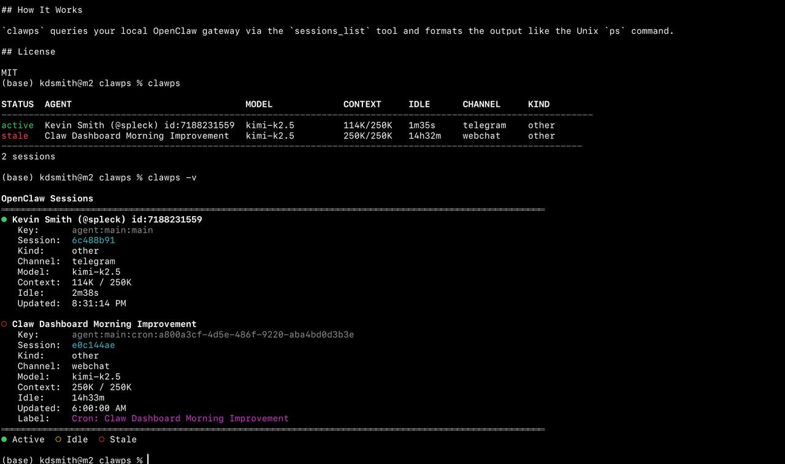This screenshot has height=464, width=785.
Task: Click the 'active' status indicator in the table
Action: [x=17, y=125]
